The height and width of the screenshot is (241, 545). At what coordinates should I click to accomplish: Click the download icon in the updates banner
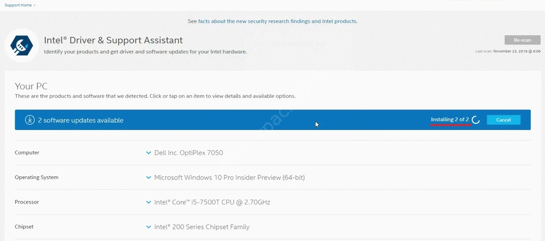(30, 120)
